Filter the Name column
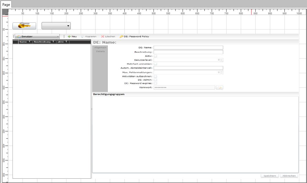Screen dimensions: 307x183 click(x=29, y=42)
